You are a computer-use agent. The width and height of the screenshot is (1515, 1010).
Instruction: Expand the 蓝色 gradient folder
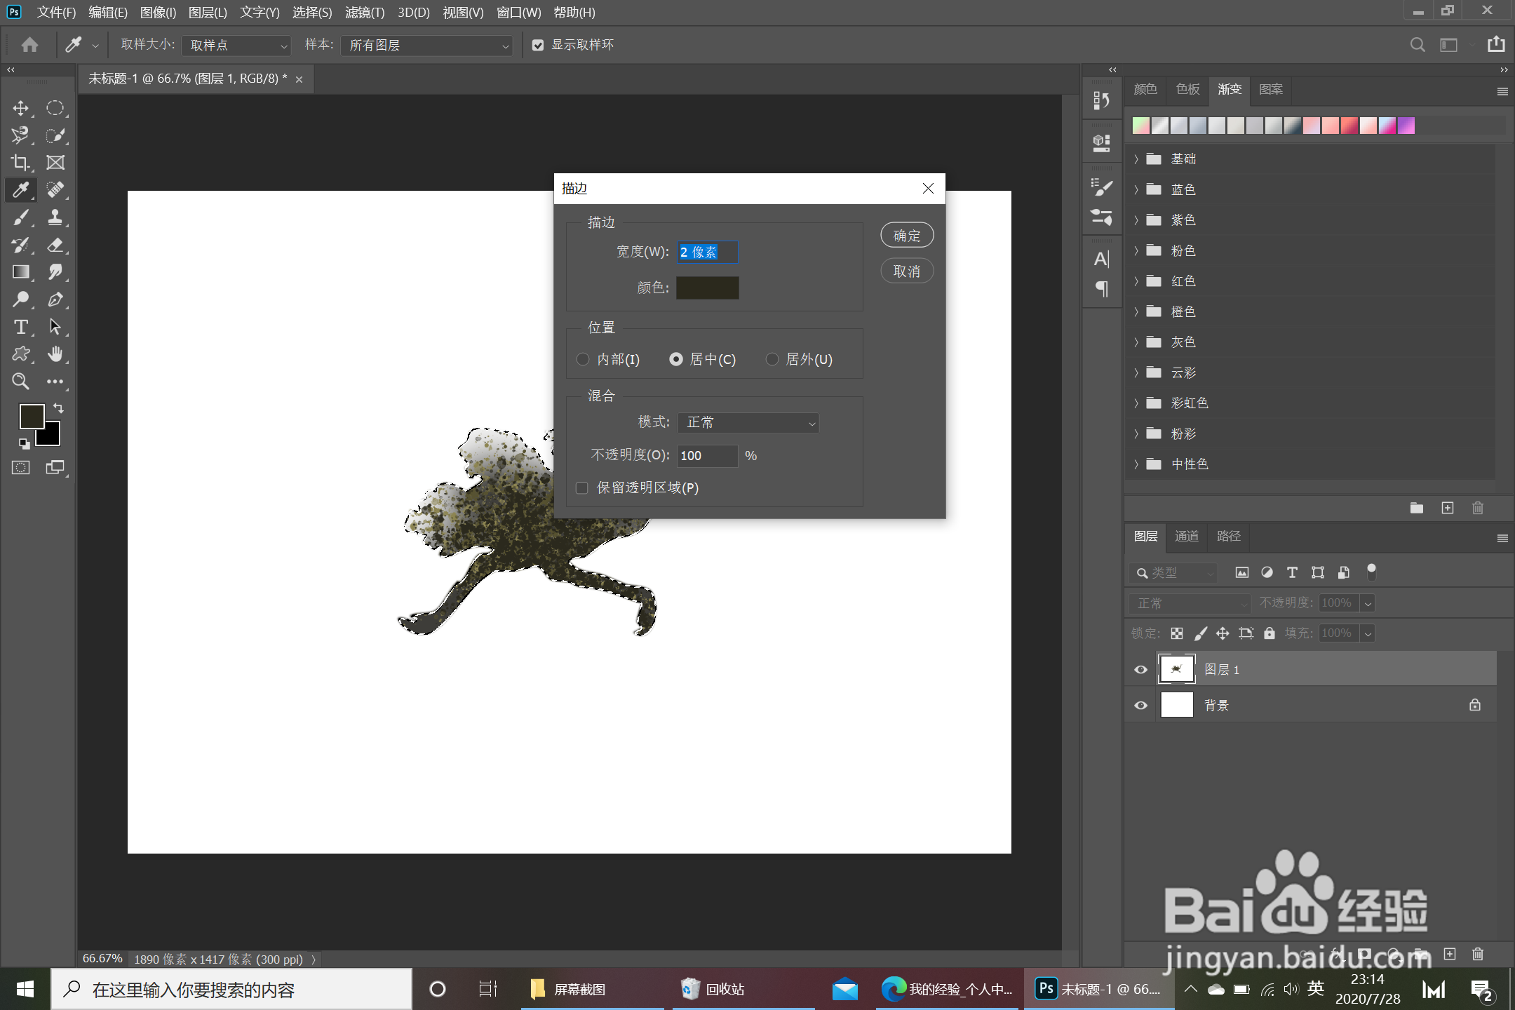(x=1136, y=189)
